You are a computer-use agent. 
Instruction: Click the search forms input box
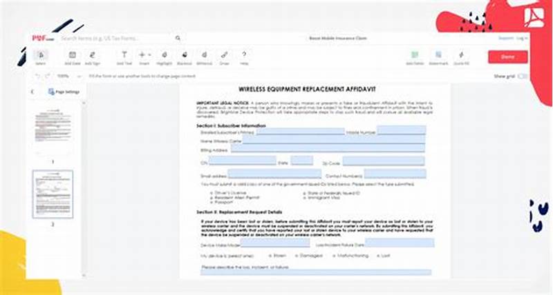tap(116, 38)
